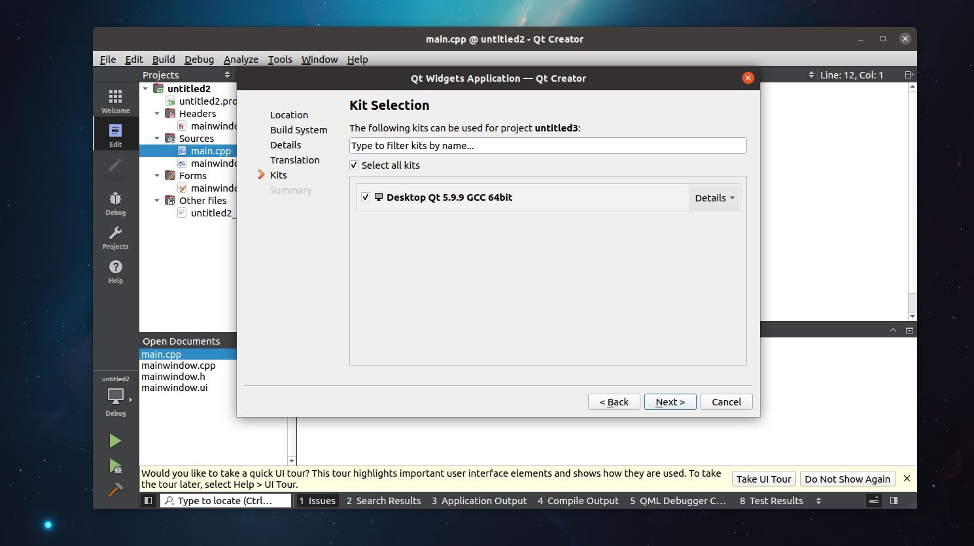This screenshot has height=546, width=974.
Task: Open the Tools menu
Action: [x=280, y=59]
